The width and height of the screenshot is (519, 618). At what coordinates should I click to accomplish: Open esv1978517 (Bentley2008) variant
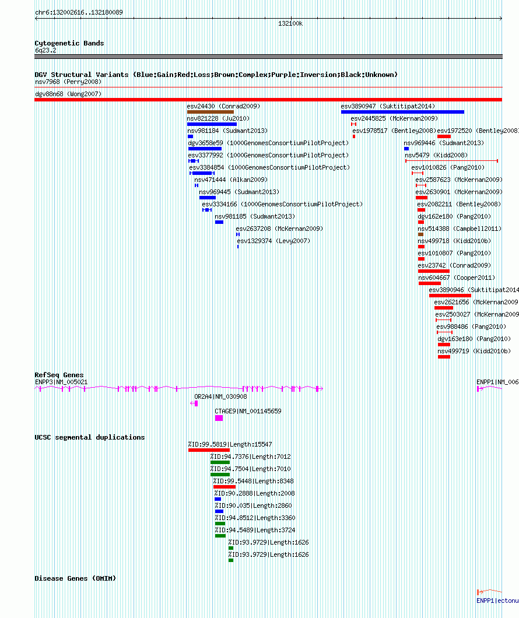(x=394, y=131)
